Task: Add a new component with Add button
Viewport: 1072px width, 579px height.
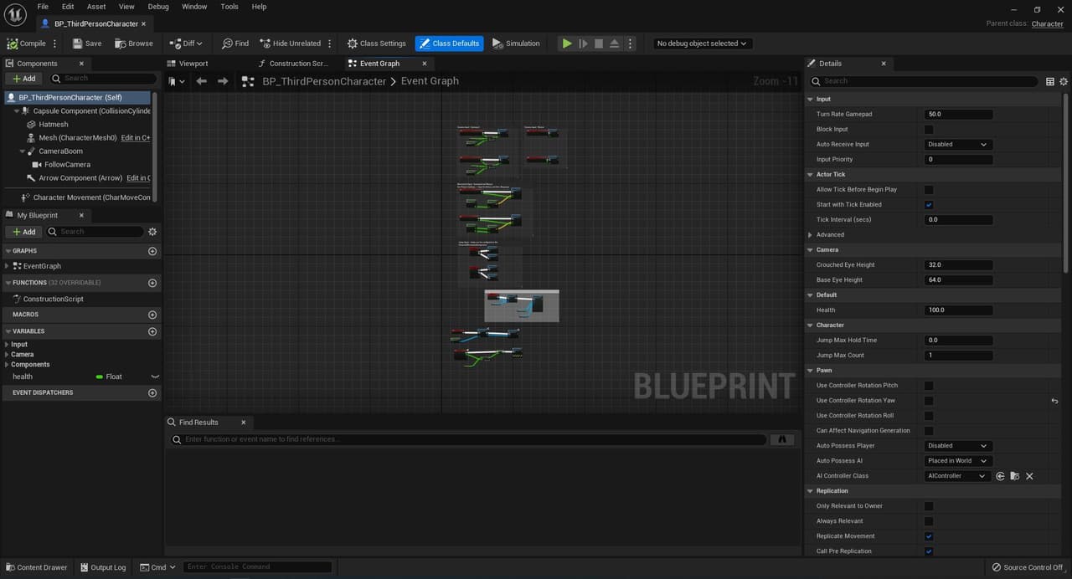Action: point(24,79)
